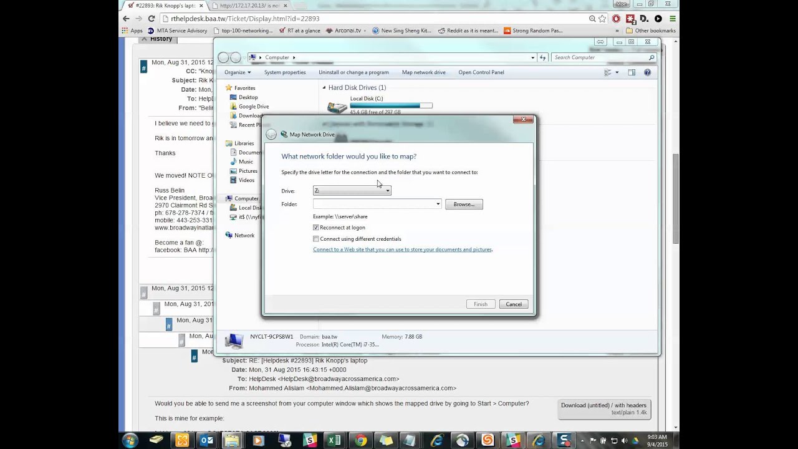The height and width of the screenshot is (449, 798).
Task: Click the Local Disk (C:) drive icon
Action: click(337, 107)
